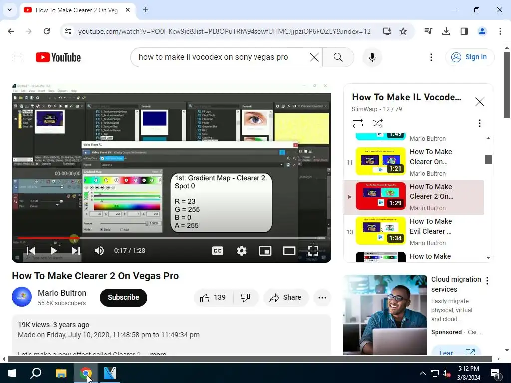
Task: Open the SlimWarp playlist title link
Action: [406, 97]
